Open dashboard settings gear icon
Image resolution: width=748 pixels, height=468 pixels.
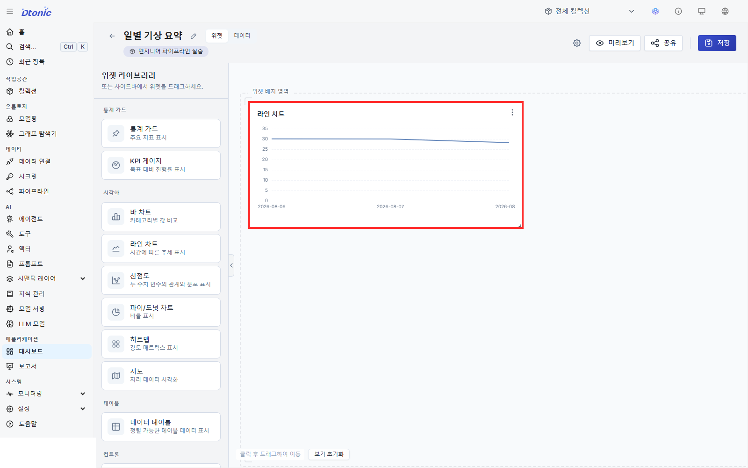point(577,43)
